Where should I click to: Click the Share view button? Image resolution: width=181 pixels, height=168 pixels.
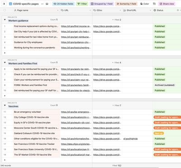pyautogui.click(x=167, y=4)
